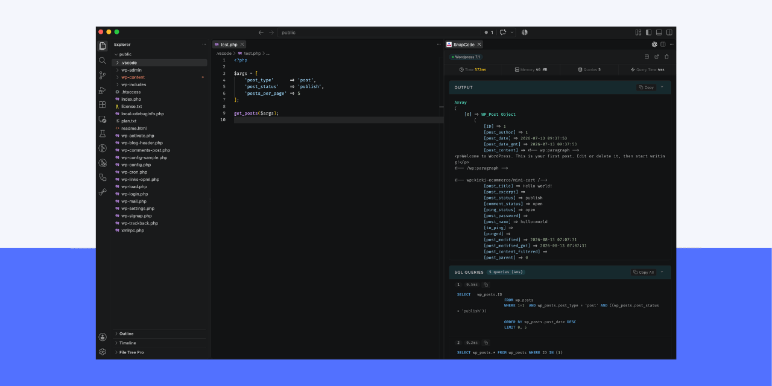The image size is (772, 386).
Task: Click .vscode in the breadcrumb
Action: click(224, 53)
